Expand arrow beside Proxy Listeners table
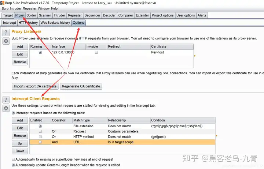 click(x=195, y=56)
